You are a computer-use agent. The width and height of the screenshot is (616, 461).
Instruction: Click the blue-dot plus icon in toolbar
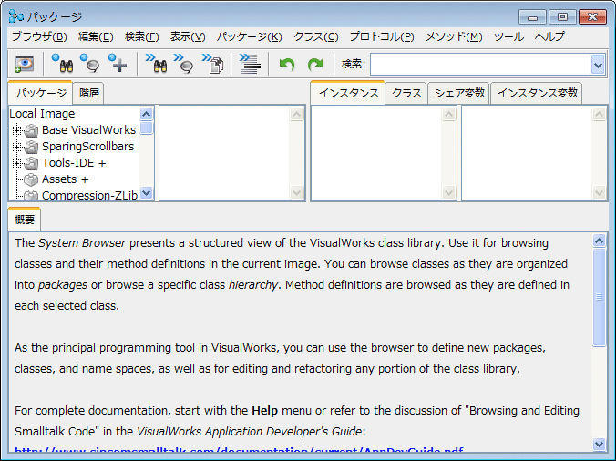point(118,64)
